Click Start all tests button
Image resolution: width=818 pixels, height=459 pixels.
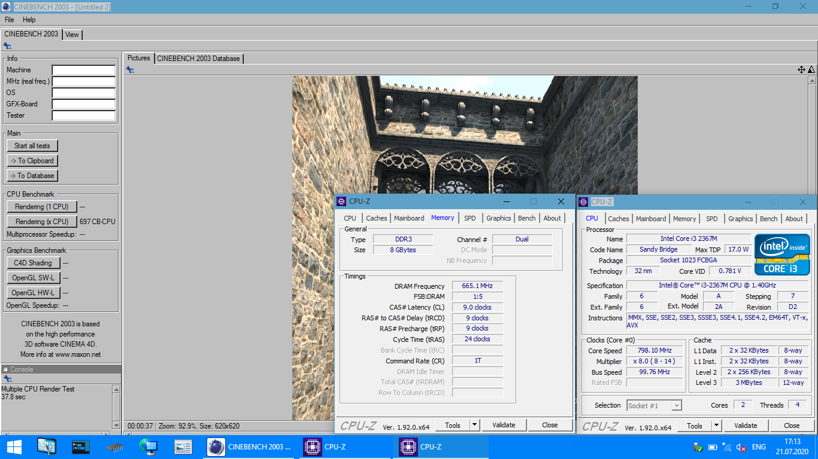(32, 146)
